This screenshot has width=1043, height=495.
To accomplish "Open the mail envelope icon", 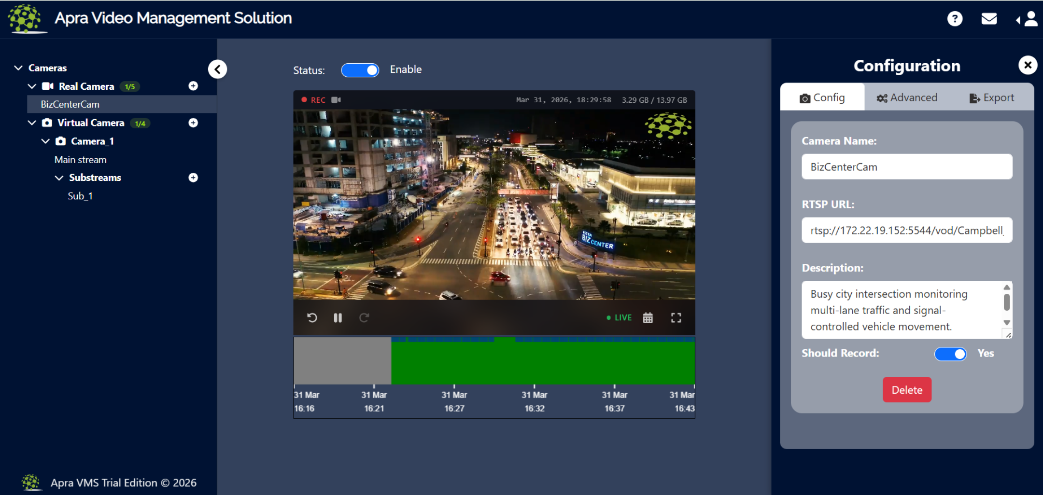I will pos(989,19).
